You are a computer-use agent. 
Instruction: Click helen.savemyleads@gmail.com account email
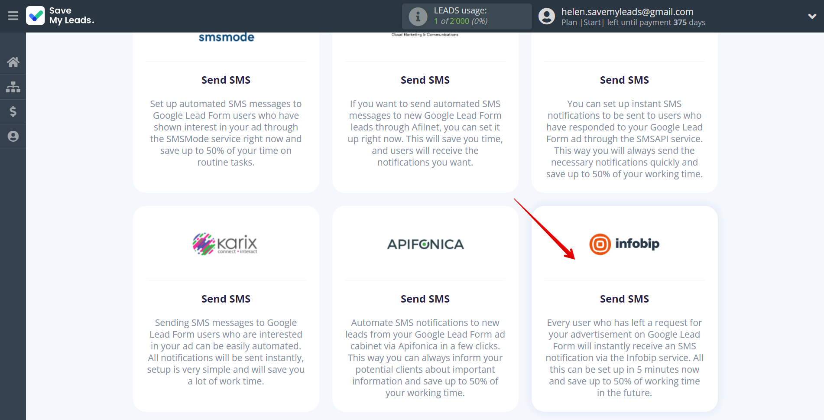click(627, 12)
